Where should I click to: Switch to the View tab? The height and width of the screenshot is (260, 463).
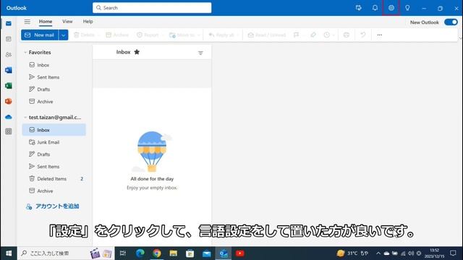tap(67, 22)
